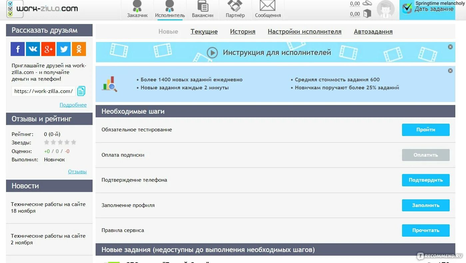Click Заполнение профиля row text

pos(128,205)
